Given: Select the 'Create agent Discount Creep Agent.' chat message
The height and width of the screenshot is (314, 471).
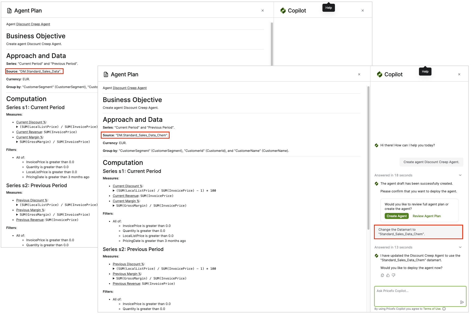Looking at the screenshot, I should 431,162.
